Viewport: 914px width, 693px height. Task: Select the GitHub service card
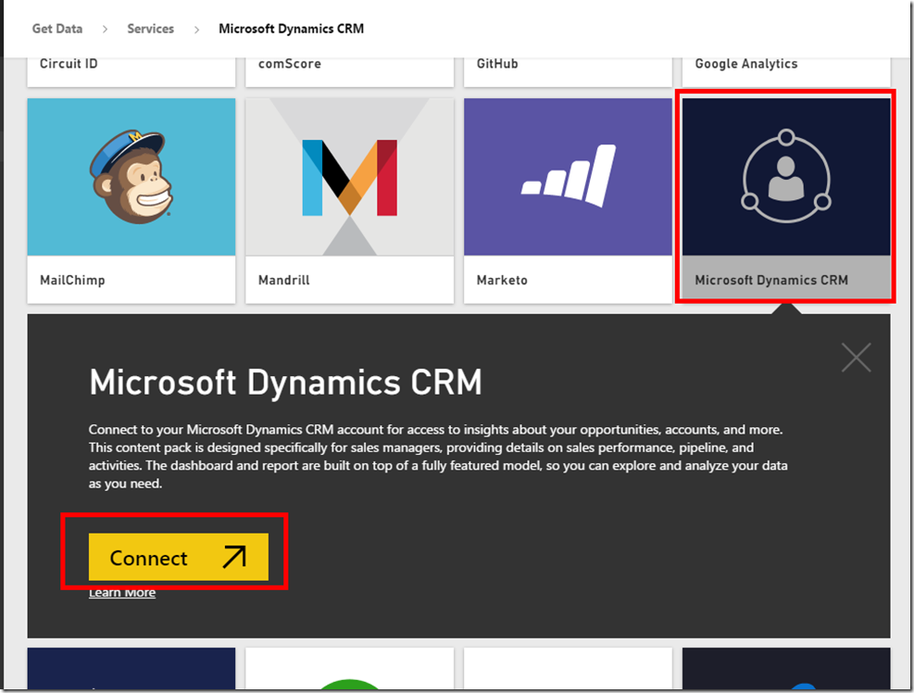(x=568, y=71)
